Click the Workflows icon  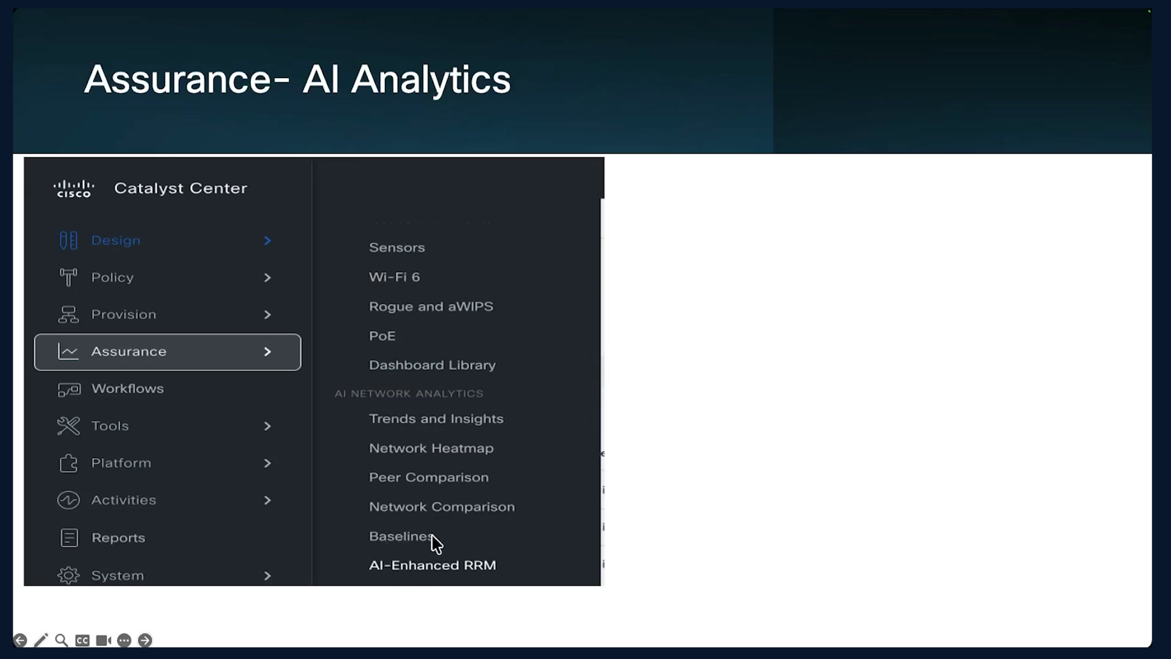pyautogui.click(x=69, y=389)
